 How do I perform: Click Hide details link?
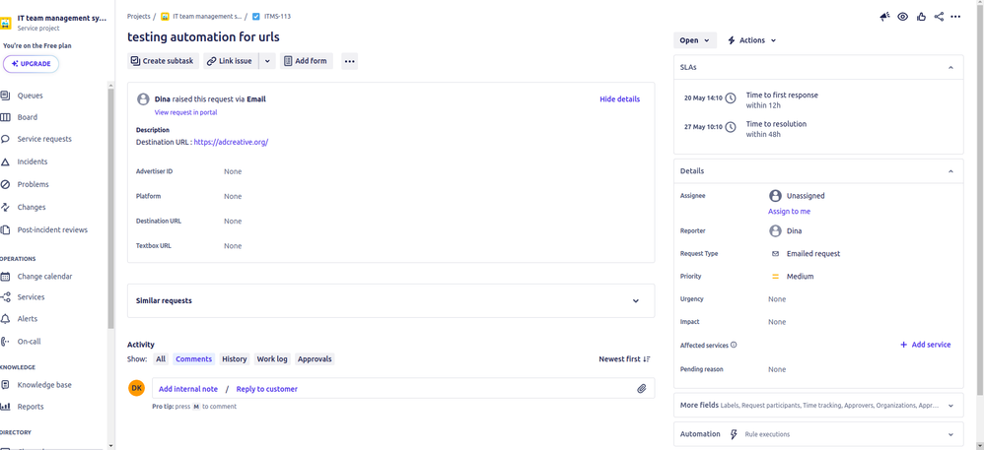(x=619, y=99)
